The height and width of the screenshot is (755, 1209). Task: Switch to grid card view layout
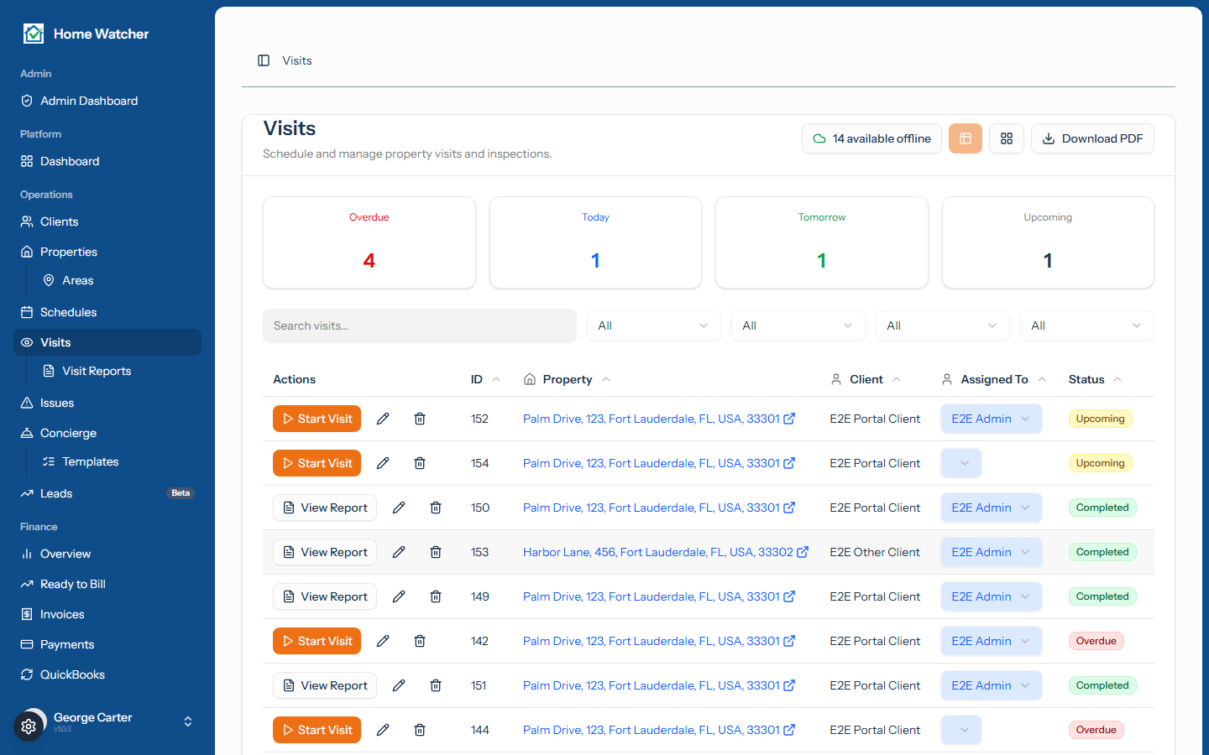point(1007,138)
